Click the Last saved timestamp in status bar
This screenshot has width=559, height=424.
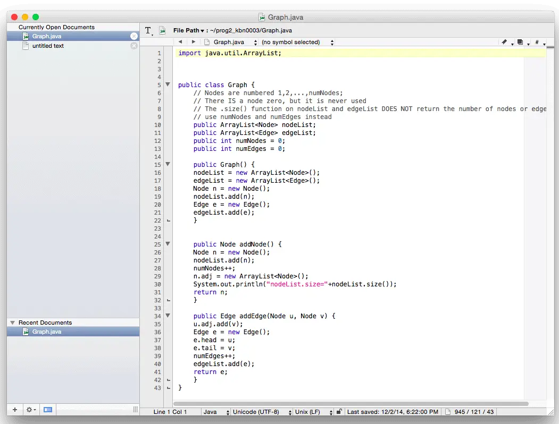[x=393, y=412]
